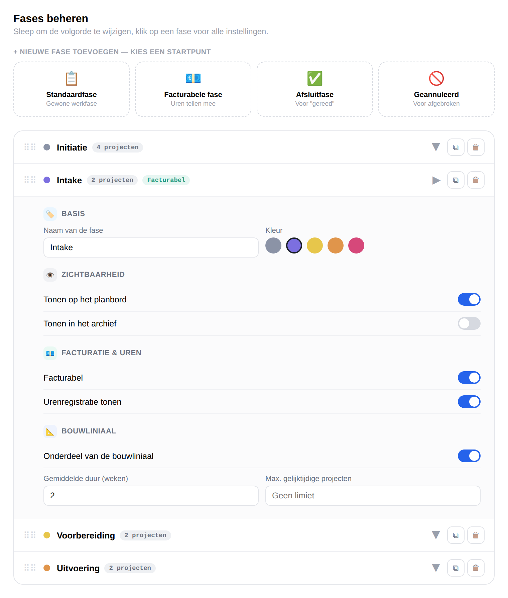Duplicate the Voorbereiding phase
Viewport: 508px width, 598px height.
tap(456, 535)
